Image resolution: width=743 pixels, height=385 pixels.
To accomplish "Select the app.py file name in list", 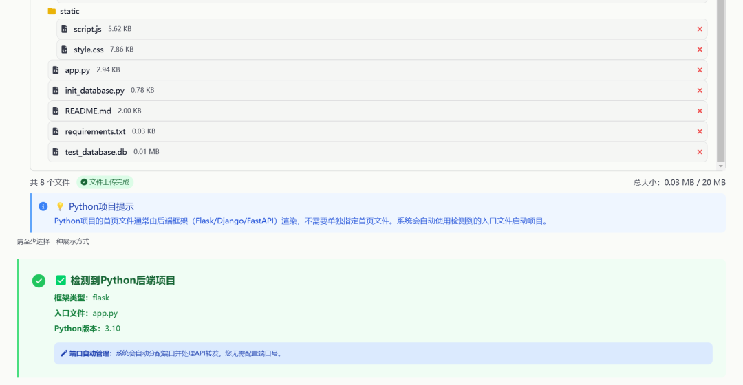I will pos(77,70).
